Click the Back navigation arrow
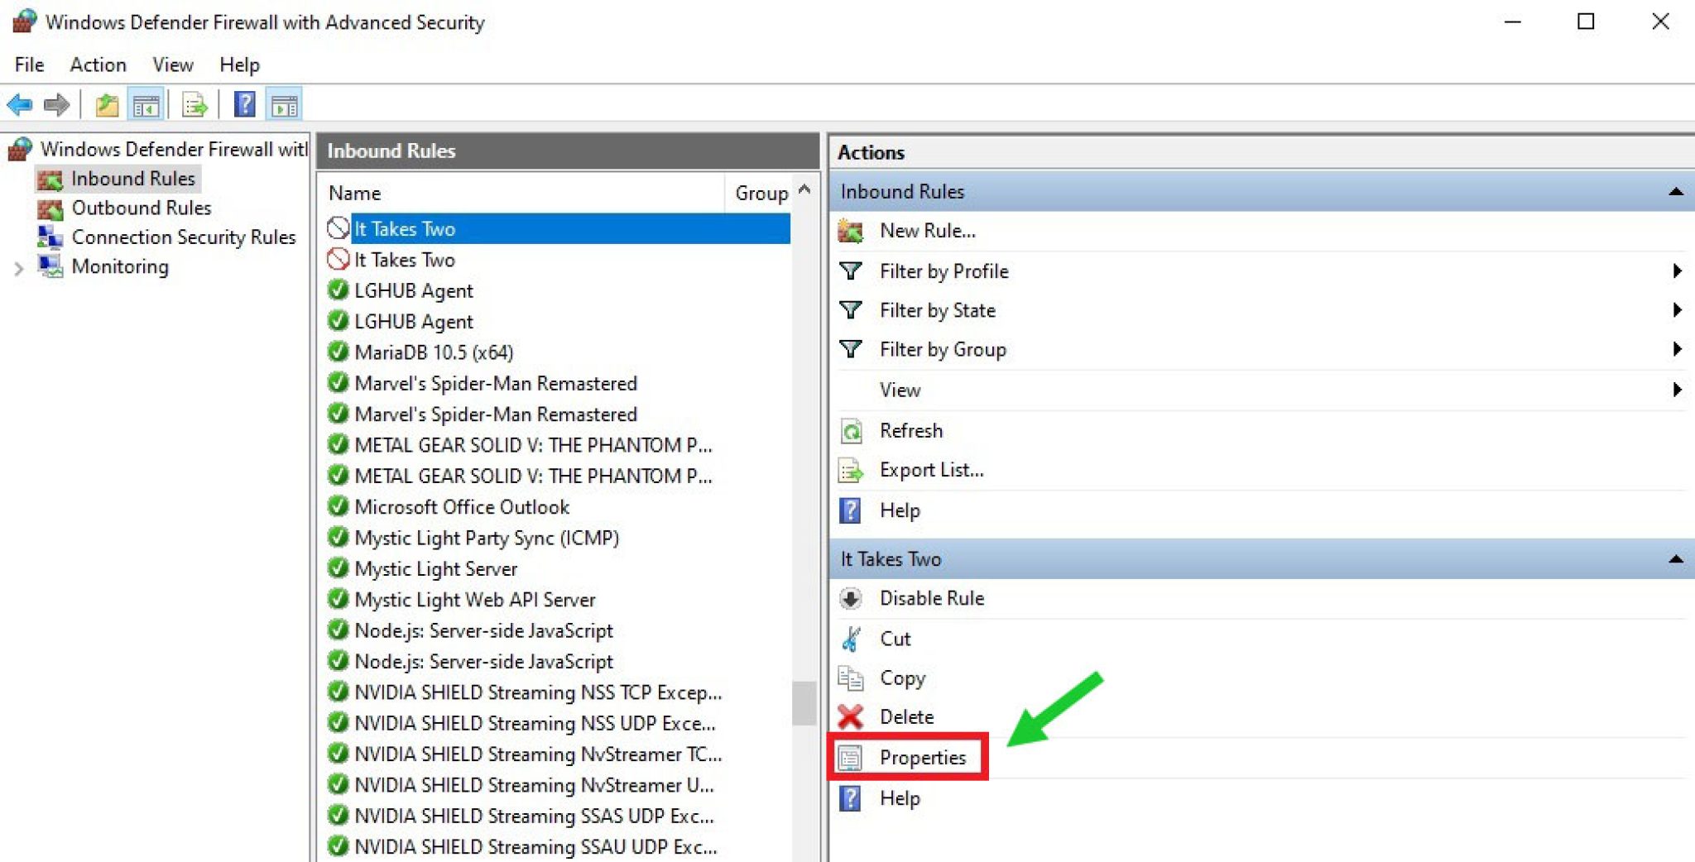The height and width of the screenshot is (862, 1695). pos(20,104)
